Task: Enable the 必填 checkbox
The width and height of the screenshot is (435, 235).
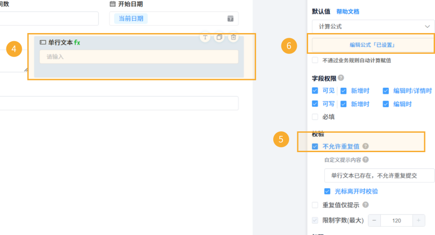Action: point(315,117)
